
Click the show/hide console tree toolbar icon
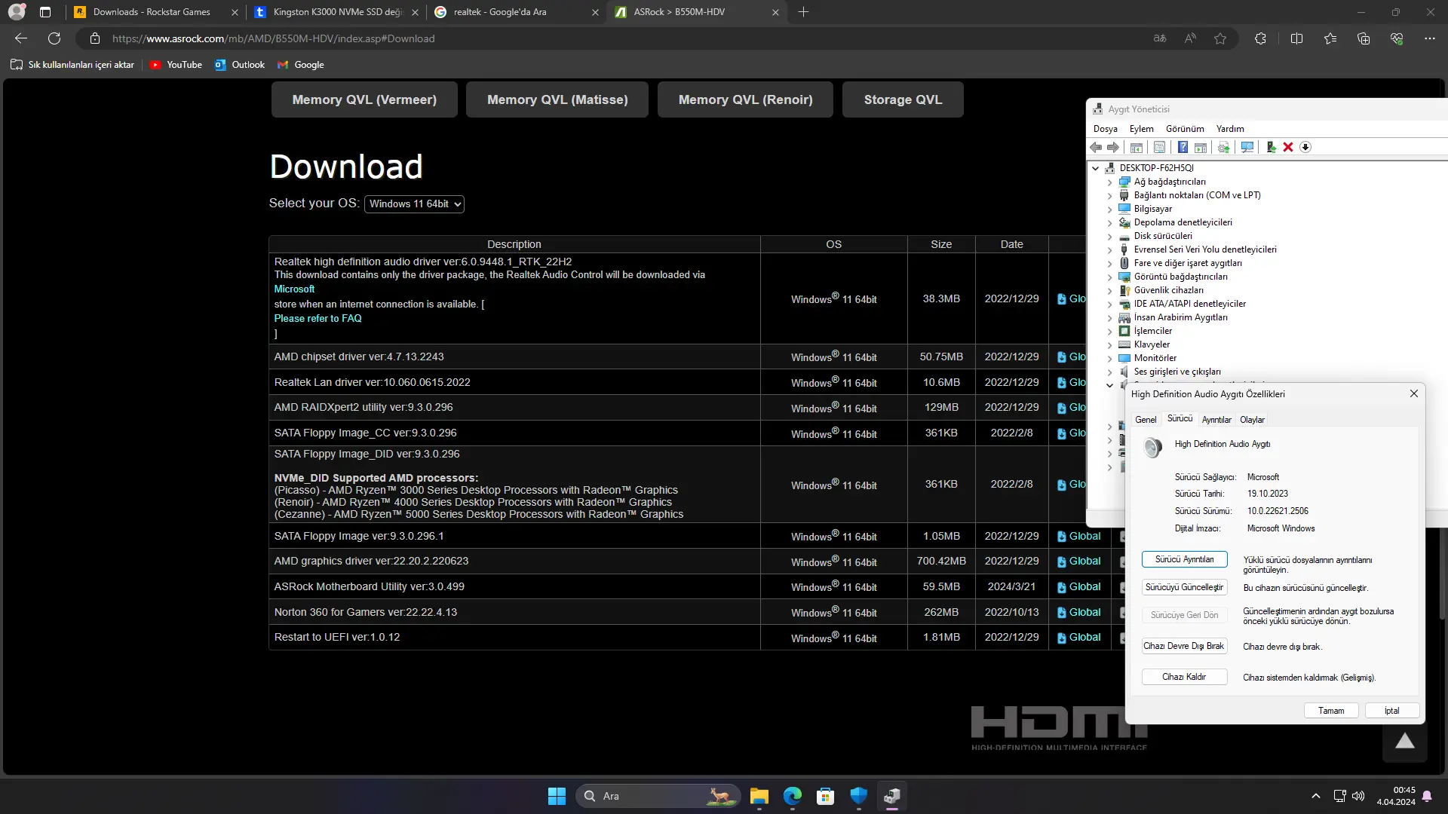click(1136, 148)
